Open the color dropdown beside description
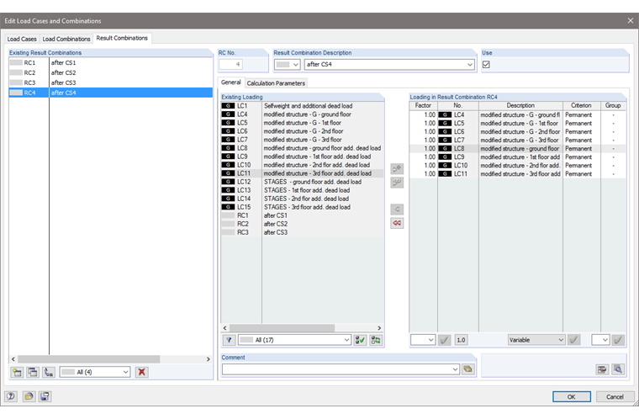The height and width of the screenshot is (419, 639). tap(288, 65)
